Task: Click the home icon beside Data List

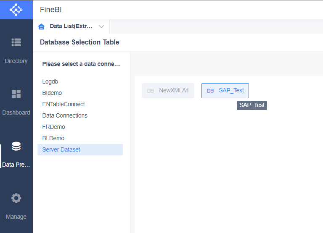Action: (41, 26)
